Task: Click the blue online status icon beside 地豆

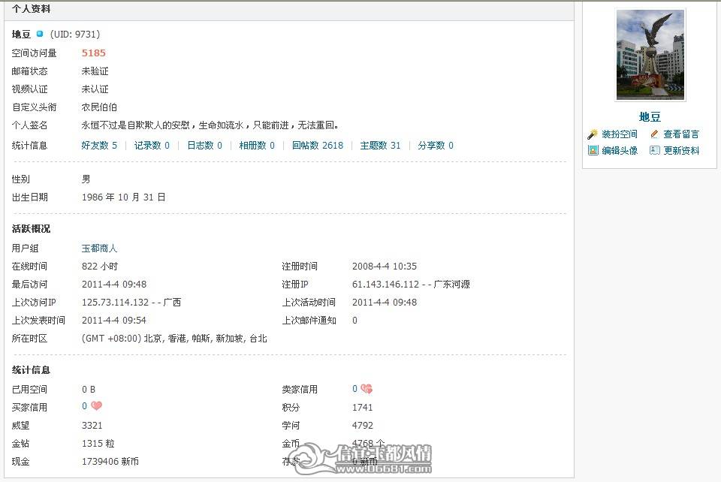Action: tap(40, 34)
